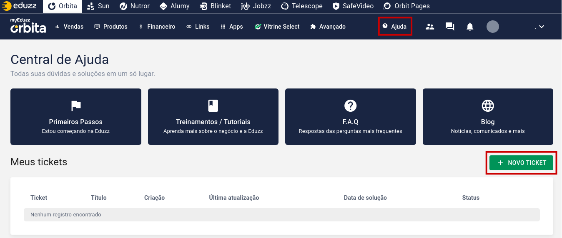Image resolution: width=562 pixels, height=238 pixels.
Task: Open the Produtos menu
Action: coord(111,27)
